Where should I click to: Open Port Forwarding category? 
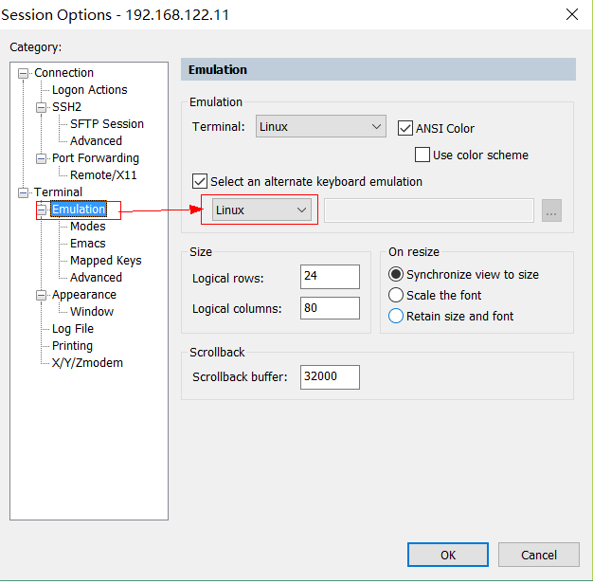click(x=96, y=157)
